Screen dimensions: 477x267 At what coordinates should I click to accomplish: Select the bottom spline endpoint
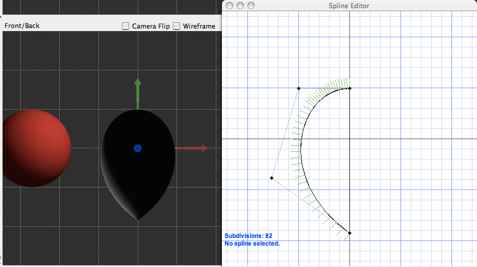[x=350, y=233]
